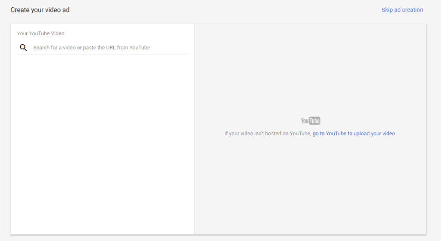This screenshot has height=241, width=441.
Task: Click the word 'creation' in the skip link
Action: [x=413, y=10]
